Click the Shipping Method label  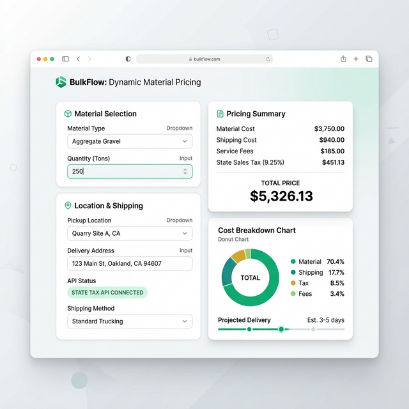tap(91, 308)
